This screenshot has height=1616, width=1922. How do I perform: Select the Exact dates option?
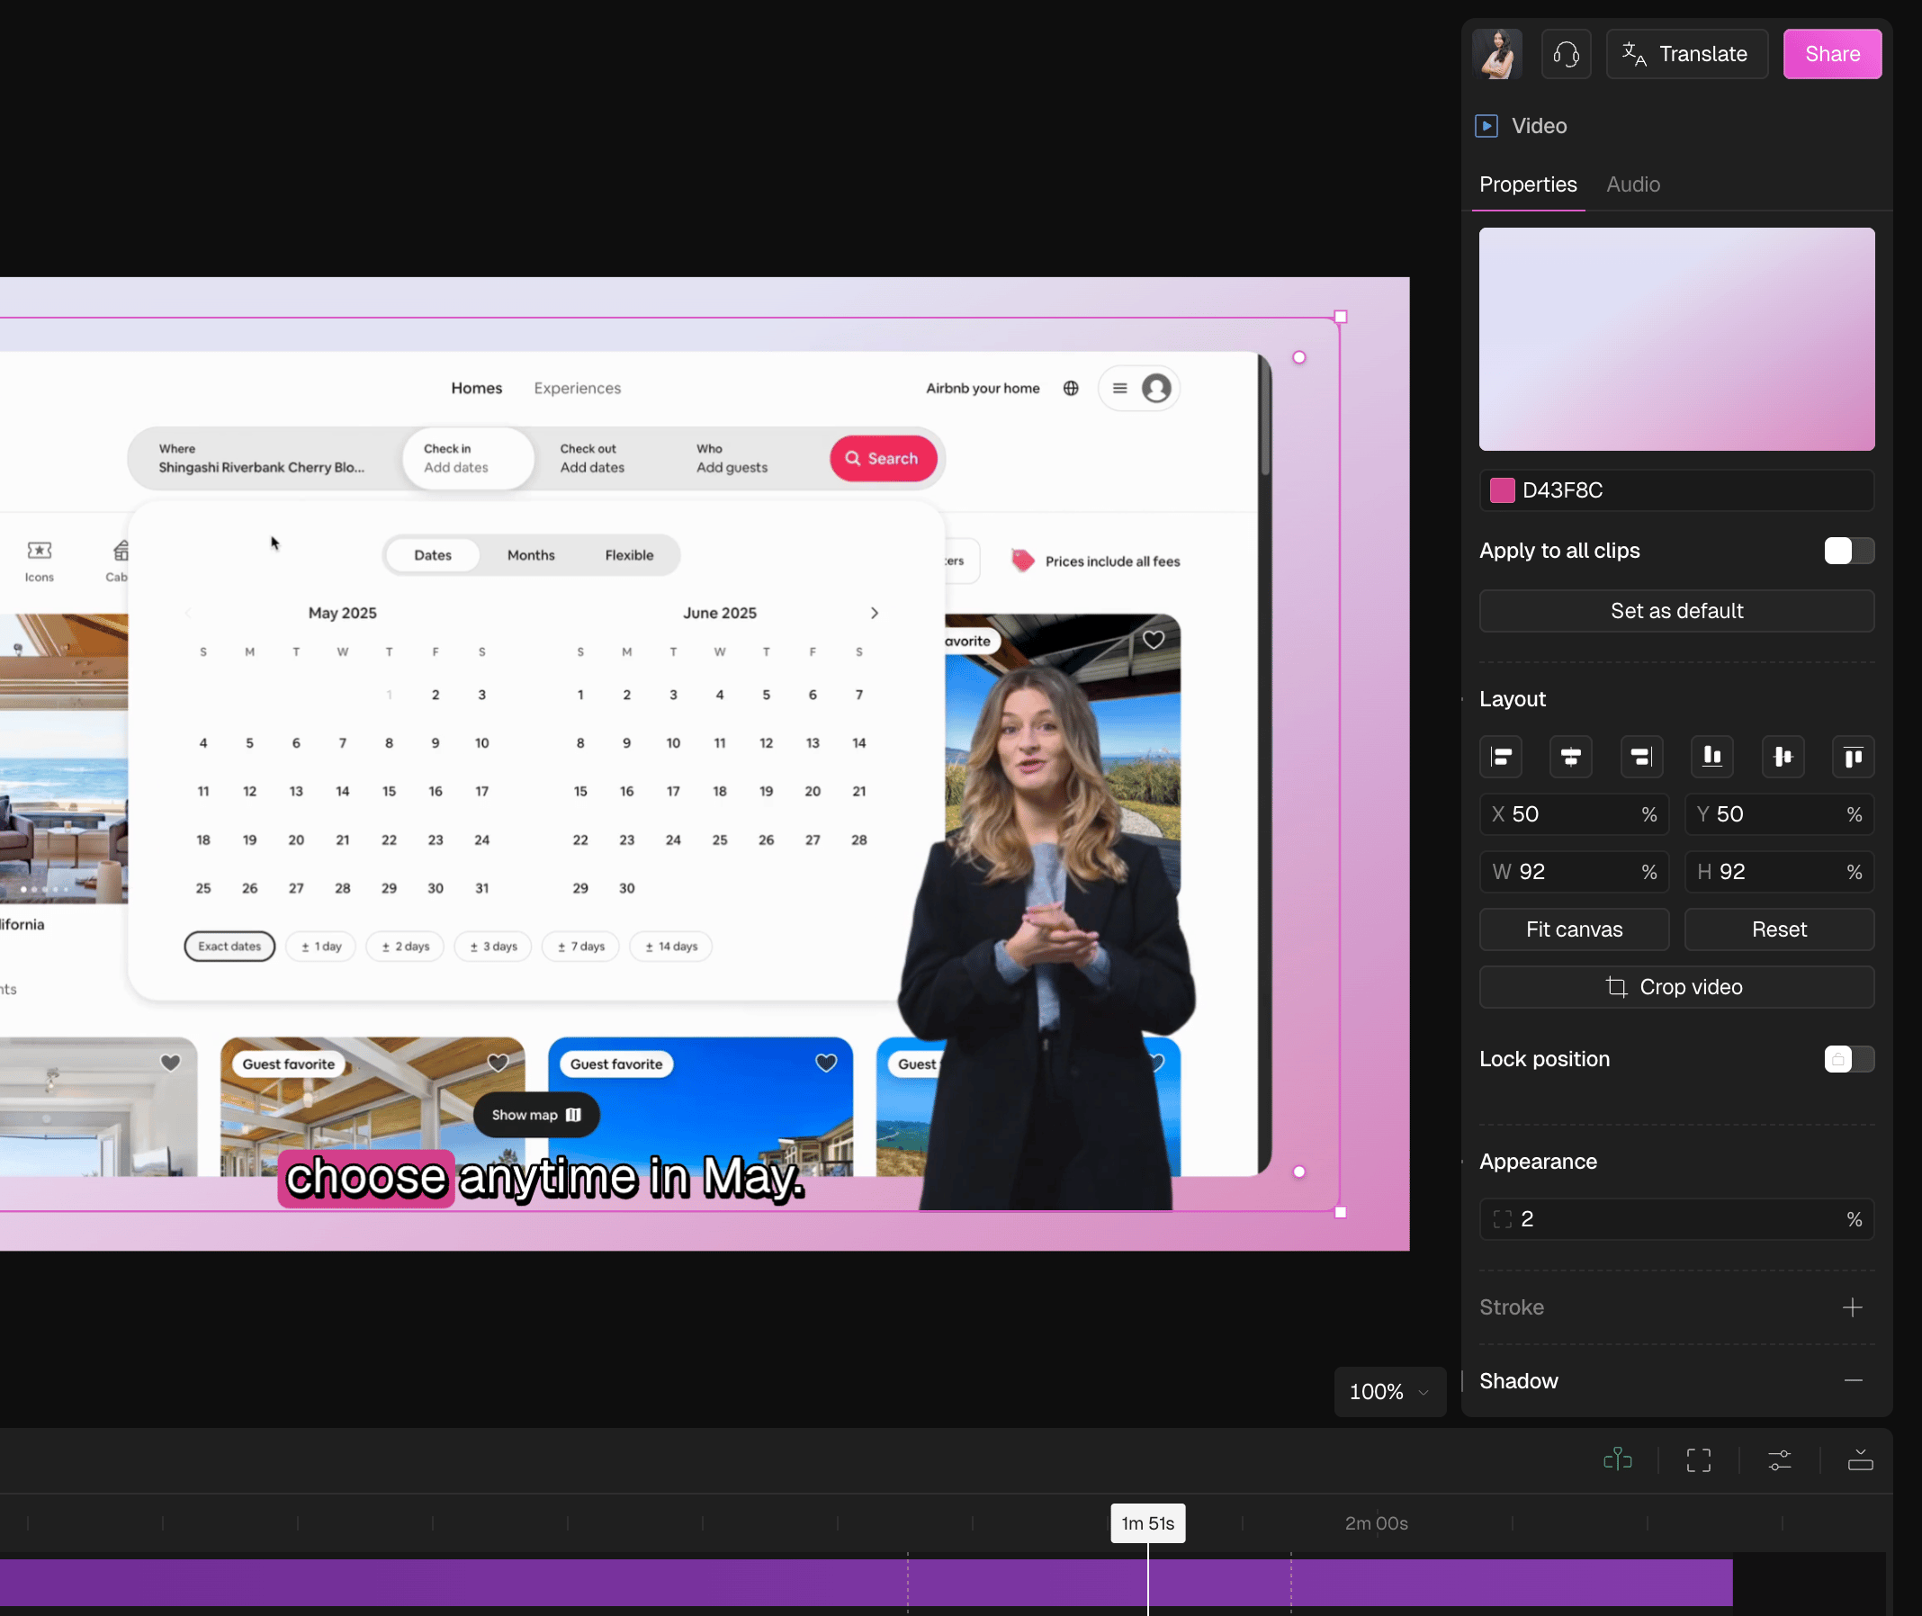[229, 947]
